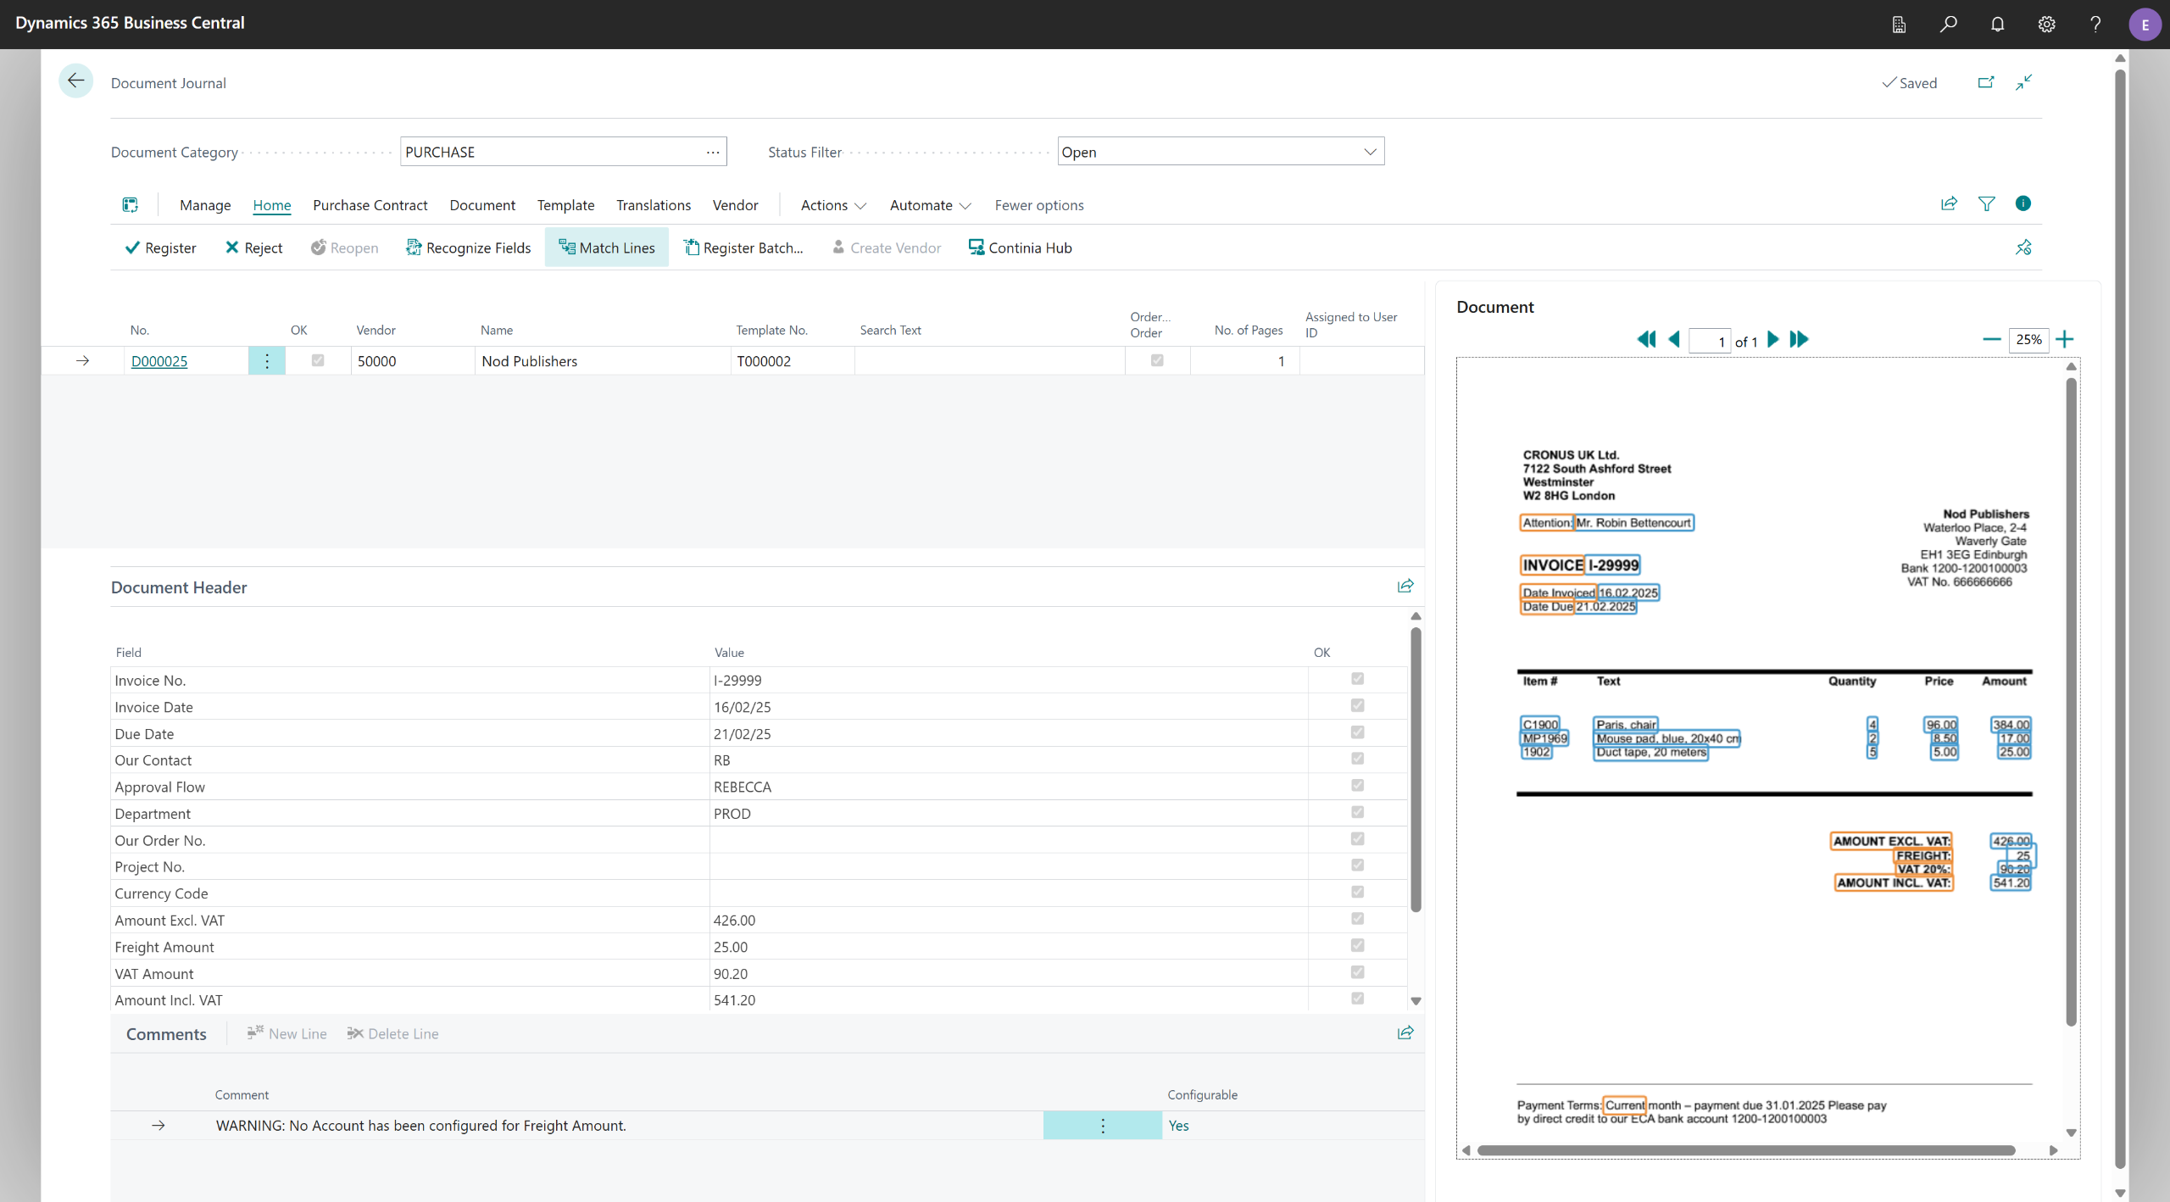Click Recognize Fields action
This screenshot has height=1202, width=2170.
[469, 248]
